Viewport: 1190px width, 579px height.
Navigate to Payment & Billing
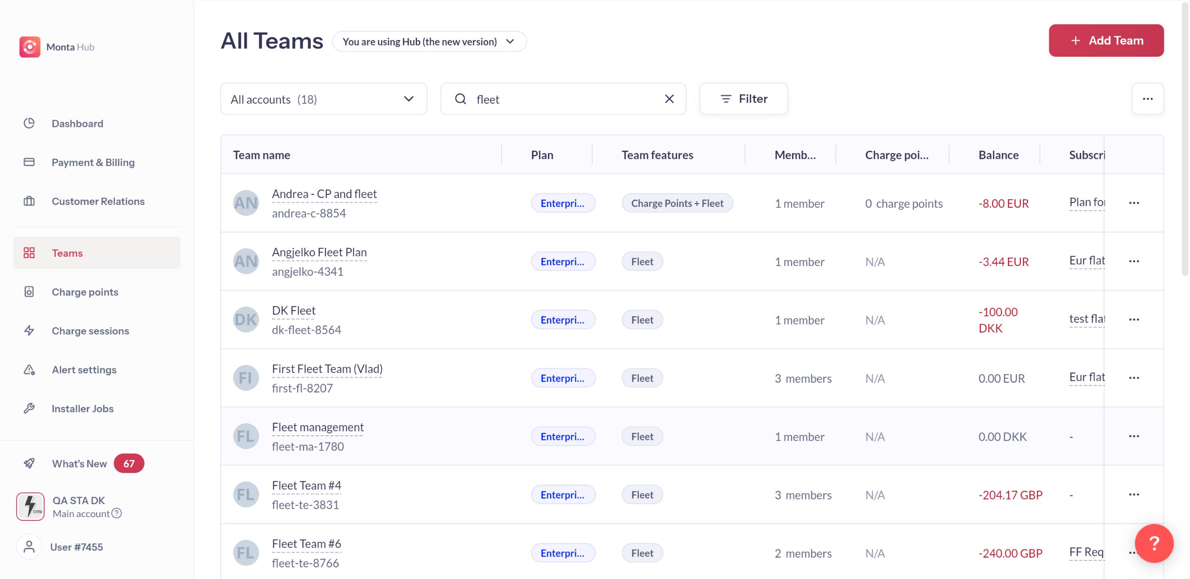[x=93, y=162]
